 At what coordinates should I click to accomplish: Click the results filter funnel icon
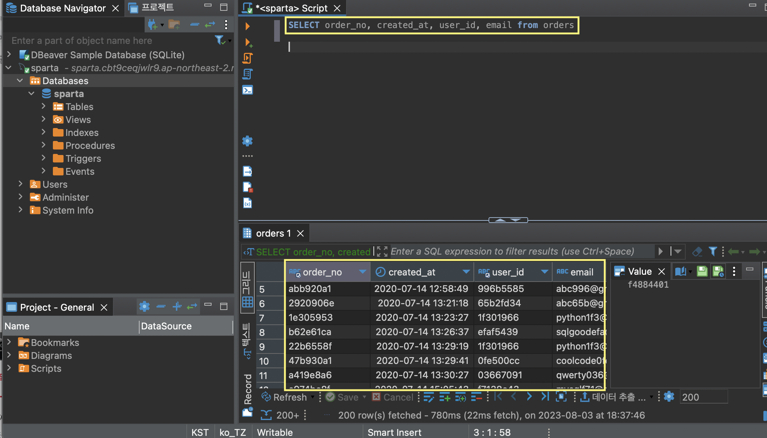coord(713,251)
